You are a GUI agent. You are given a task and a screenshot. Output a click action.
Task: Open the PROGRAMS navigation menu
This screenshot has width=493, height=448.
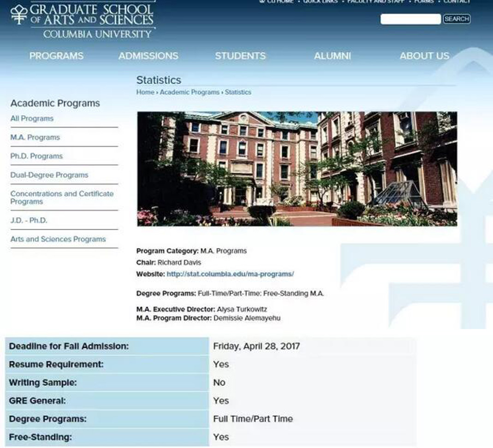click(x=56, y=56)
